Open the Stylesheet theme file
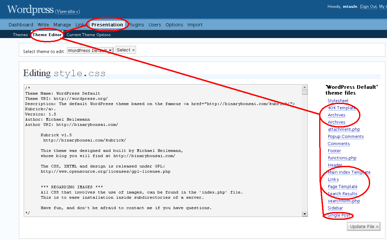387x240 pixels. click(x=338, y=100)
